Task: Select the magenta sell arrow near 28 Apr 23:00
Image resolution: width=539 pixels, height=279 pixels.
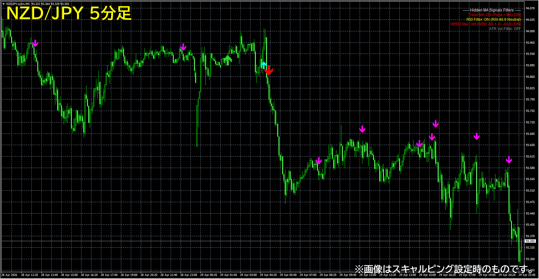Action: [x=183, y=47]
